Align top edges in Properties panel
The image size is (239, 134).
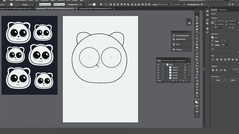pyautogui.click(x=229, y=60)
